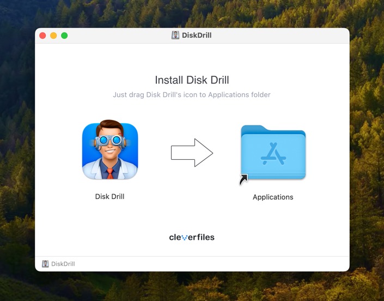This screenshot has height=301, width=384.
Task: Select the Disk Drill app icon
Action: tap(110, 149)
